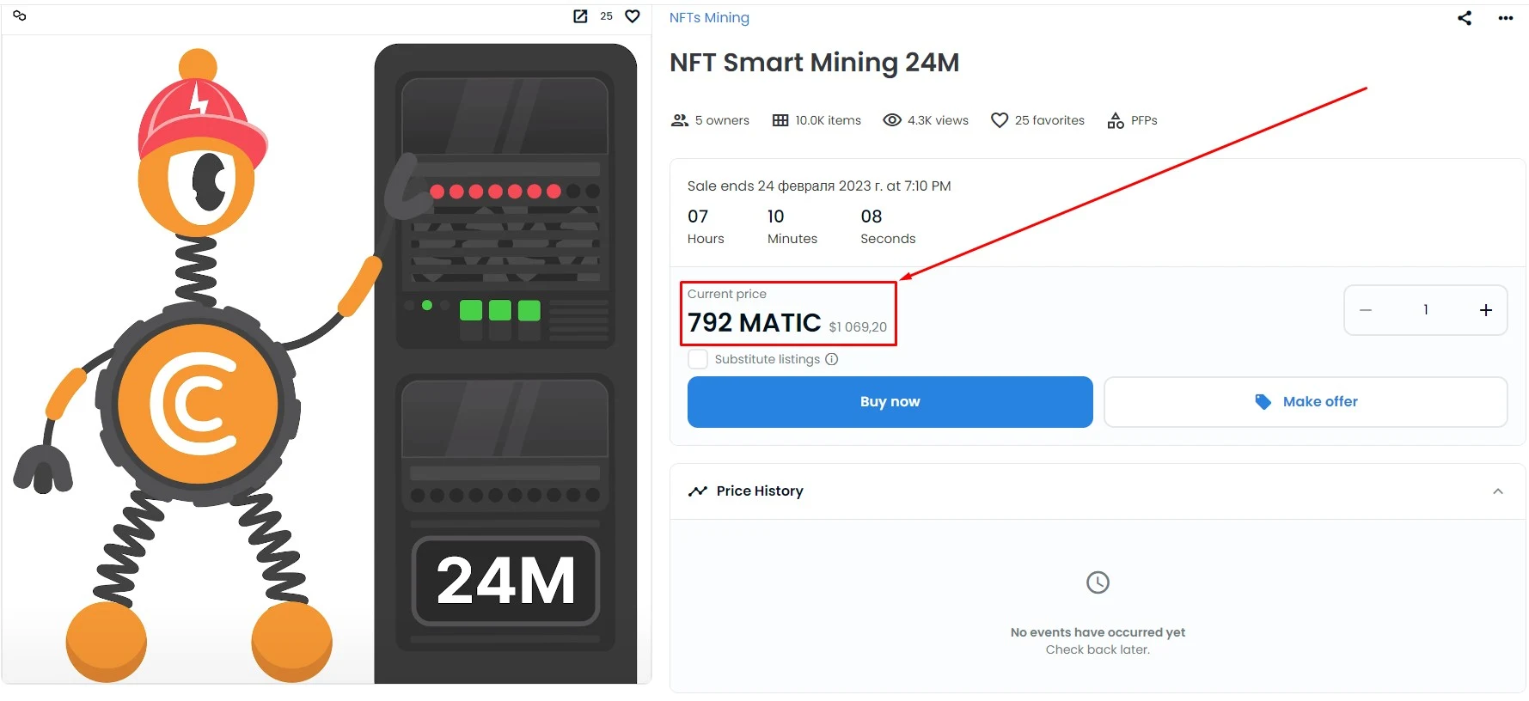The height and width of the screenshot is (701, 1529).
Task: Click the clock icon in the Price History panel
Action: 1098,582
